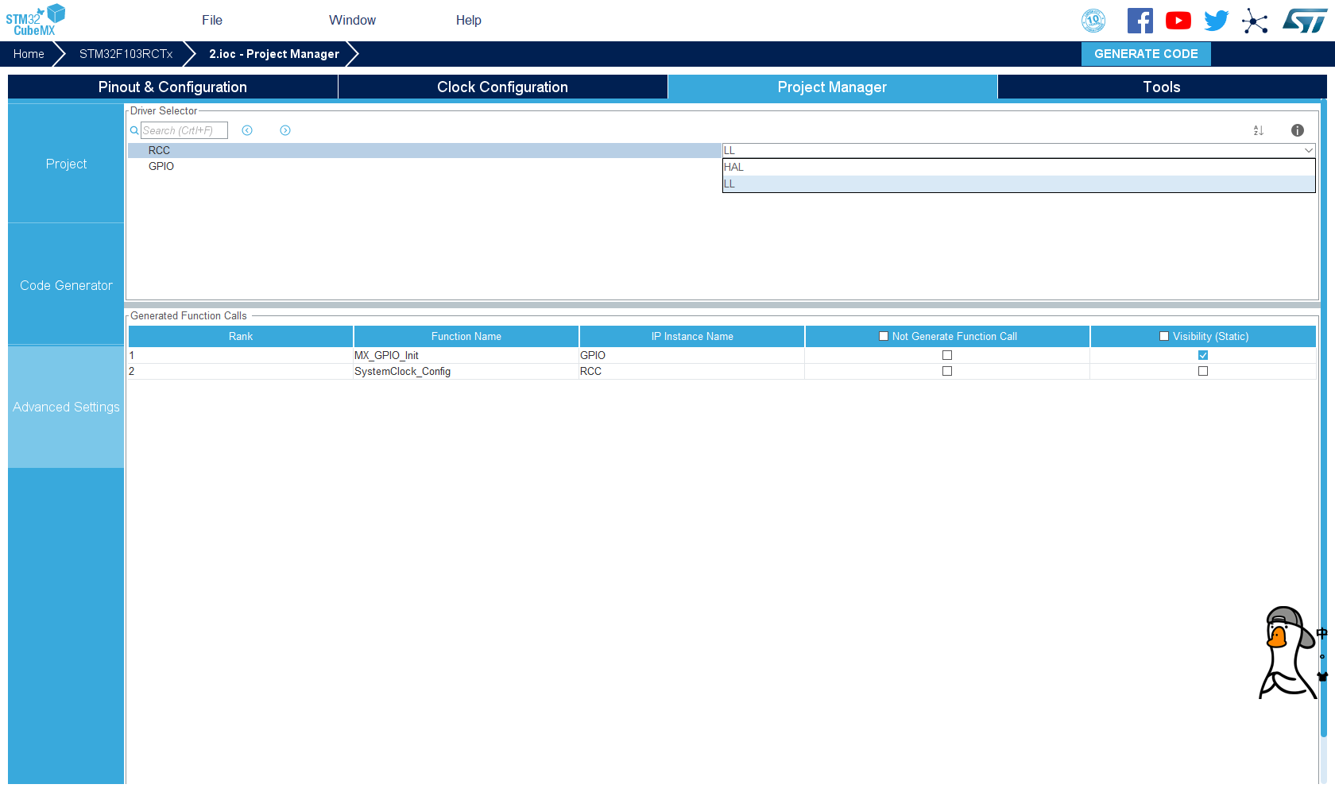Select the GPIO row in Driver Selector
The height and width of the screenshot is (792, 1335).
(x=424, y=166)
